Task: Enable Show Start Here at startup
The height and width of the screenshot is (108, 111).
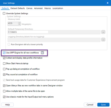Action: tap(4, 63)
